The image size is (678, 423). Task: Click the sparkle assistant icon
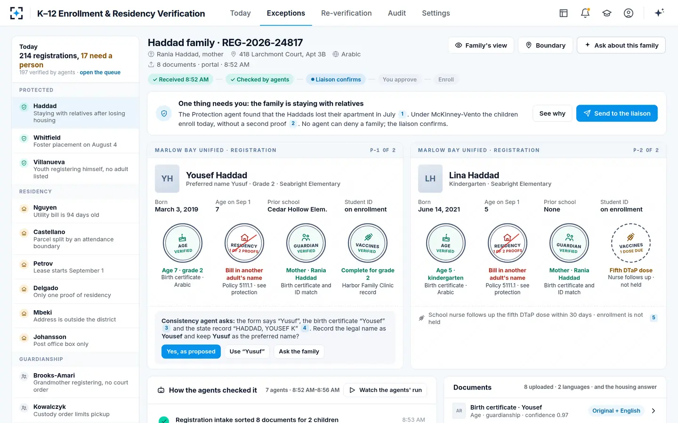point(659,13)
